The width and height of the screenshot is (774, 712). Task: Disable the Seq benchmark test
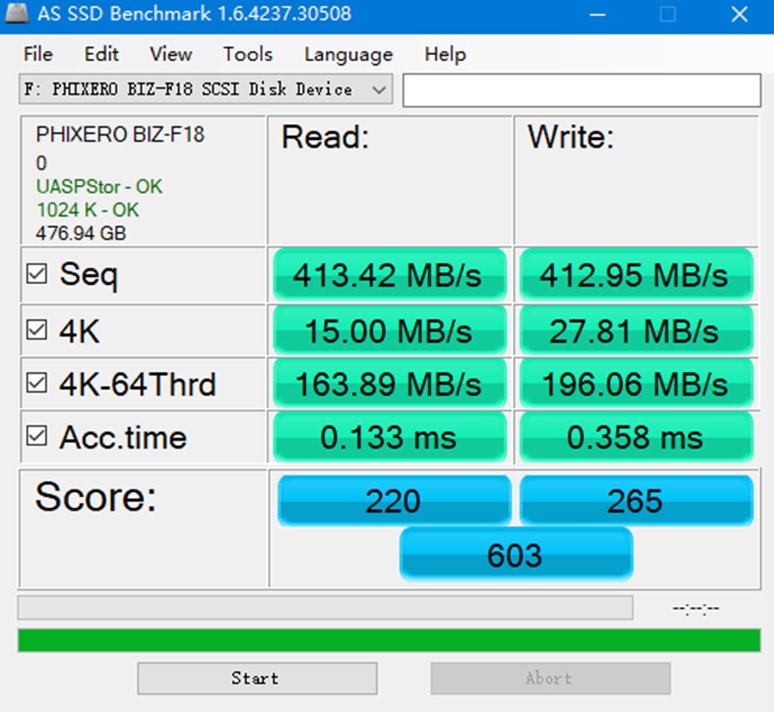(x=37, y=274)
